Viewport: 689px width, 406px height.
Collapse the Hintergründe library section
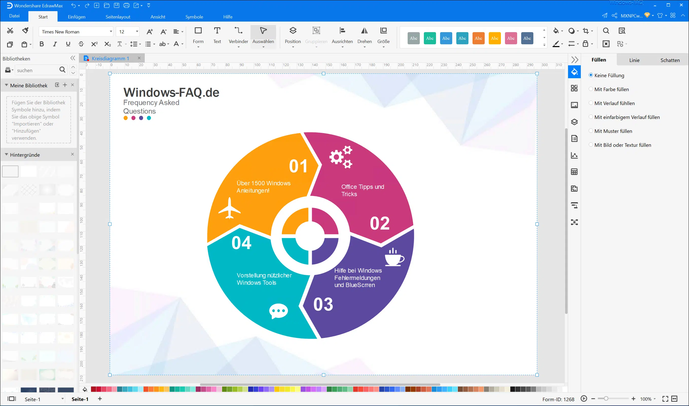(6, 155)
